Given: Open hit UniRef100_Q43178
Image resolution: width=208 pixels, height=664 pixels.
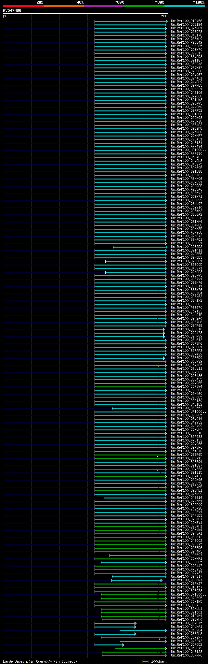Looking at the screenshot, I should [187, 36].
